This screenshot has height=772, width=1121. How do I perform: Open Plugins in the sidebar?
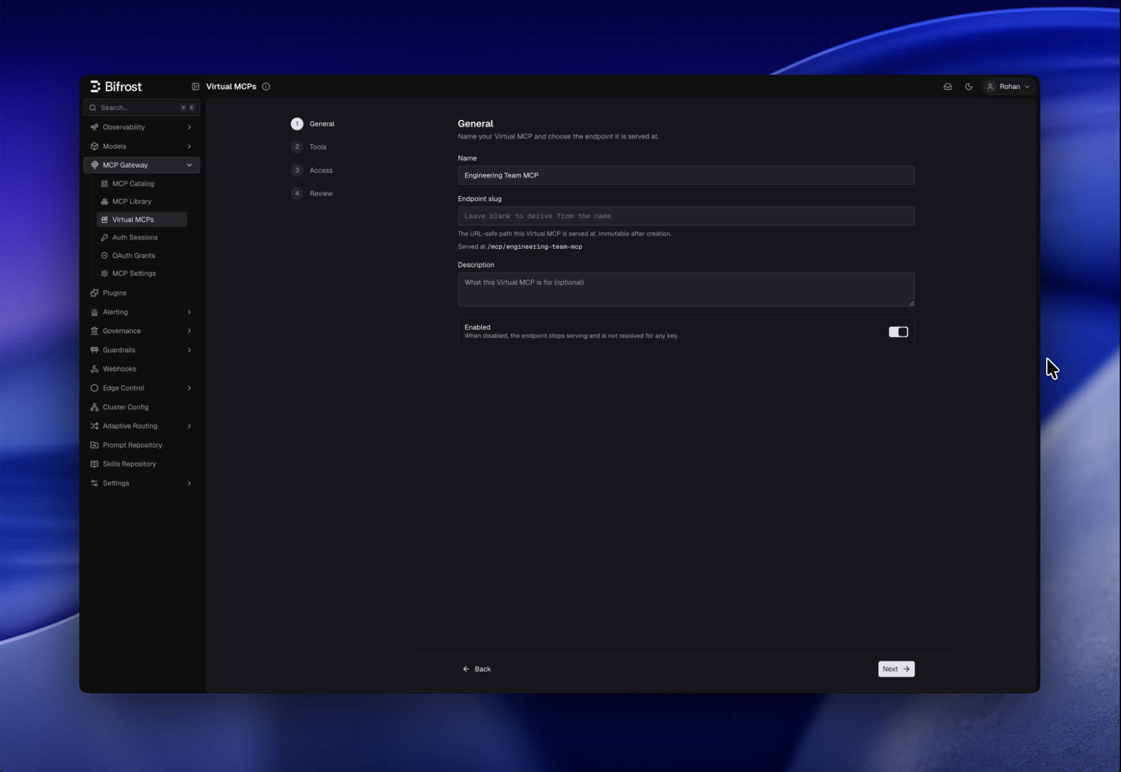tap(141, 293)
